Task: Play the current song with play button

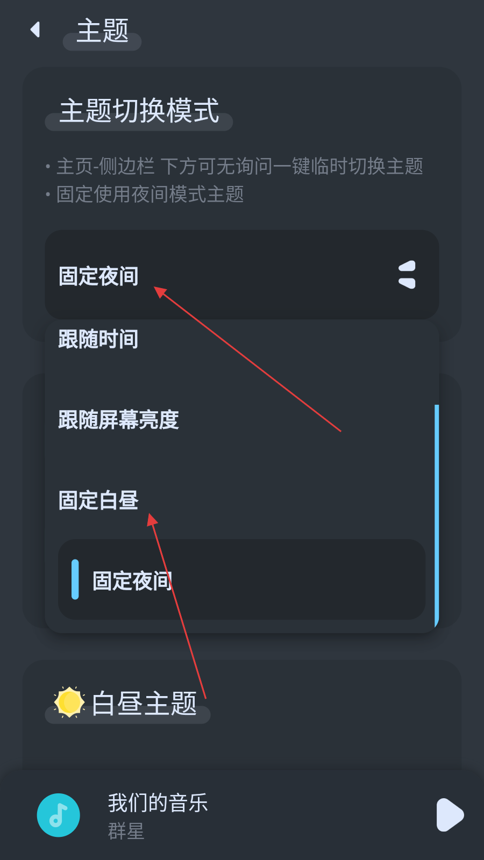Action: click(x=450, y=815)
